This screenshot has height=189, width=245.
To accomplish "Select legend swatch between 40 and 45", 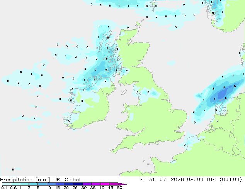I will pos(105,184).
